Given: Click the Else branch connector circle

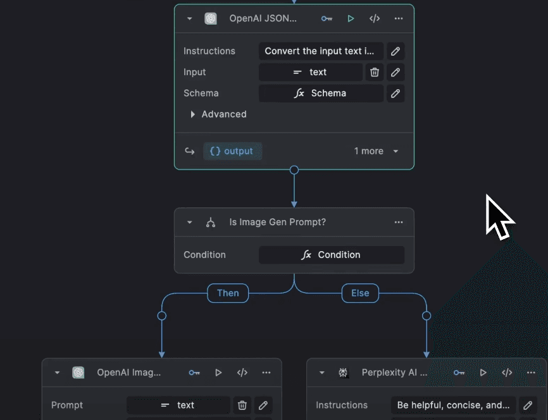Looking at the screenshot, I should 427,316.
